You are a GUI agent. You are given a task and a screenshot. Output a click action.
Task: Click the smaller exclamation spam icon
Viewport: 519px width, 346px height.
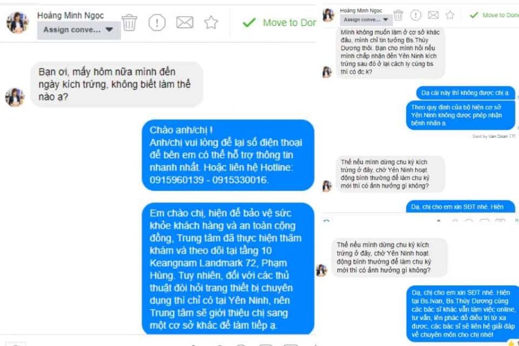tap(416, 15)
